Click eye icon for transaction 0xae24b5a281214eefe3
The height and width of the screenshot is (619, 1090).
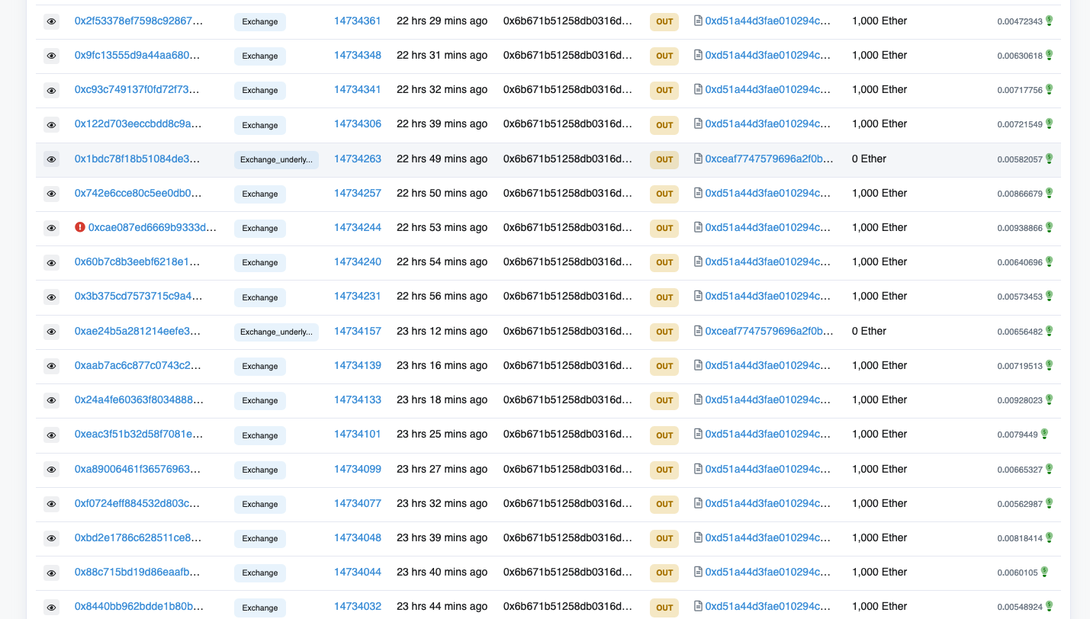tap(51, 332)
